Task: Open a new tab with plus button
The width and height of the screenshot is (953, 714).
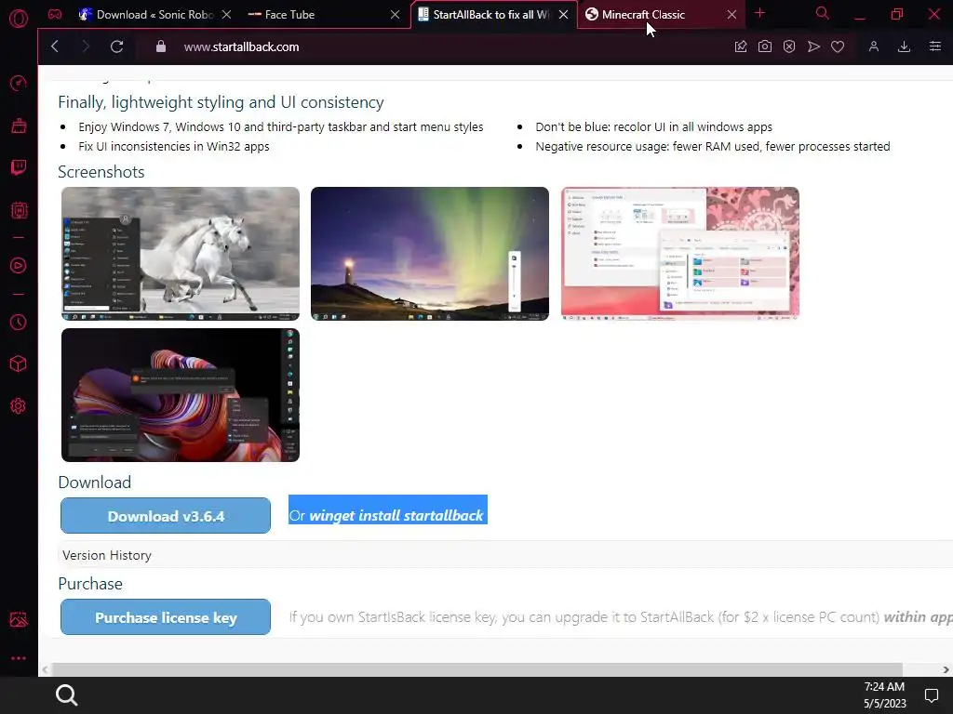Action: click(759, 13)
